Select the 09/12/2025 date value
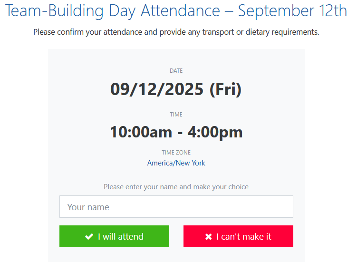 (157, 89)
